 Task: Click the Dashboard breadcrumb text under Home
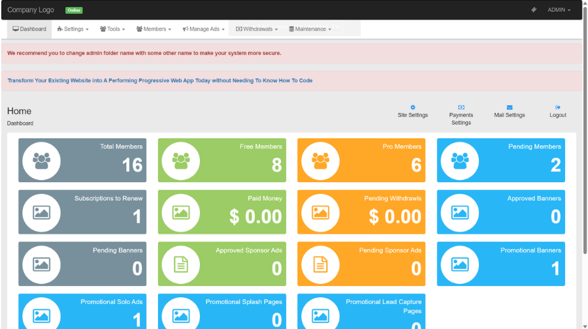coord(20,123)
